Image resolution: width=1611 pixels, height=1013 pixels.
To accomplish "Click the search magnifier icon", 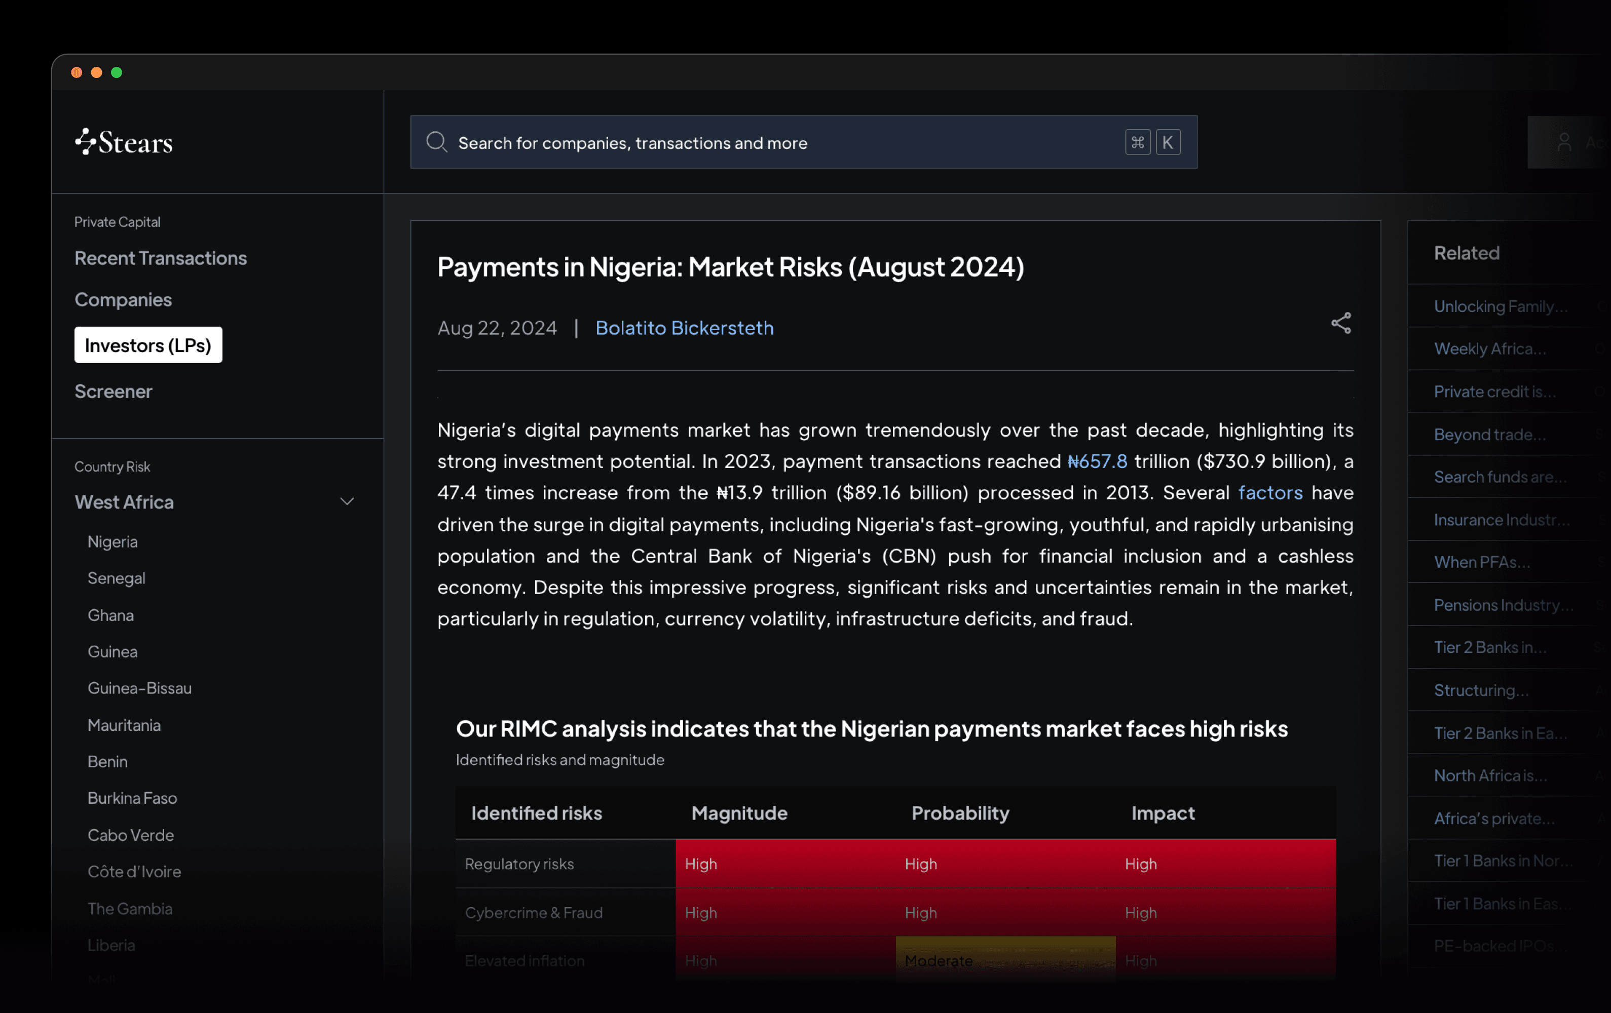I will coord(437,142).
